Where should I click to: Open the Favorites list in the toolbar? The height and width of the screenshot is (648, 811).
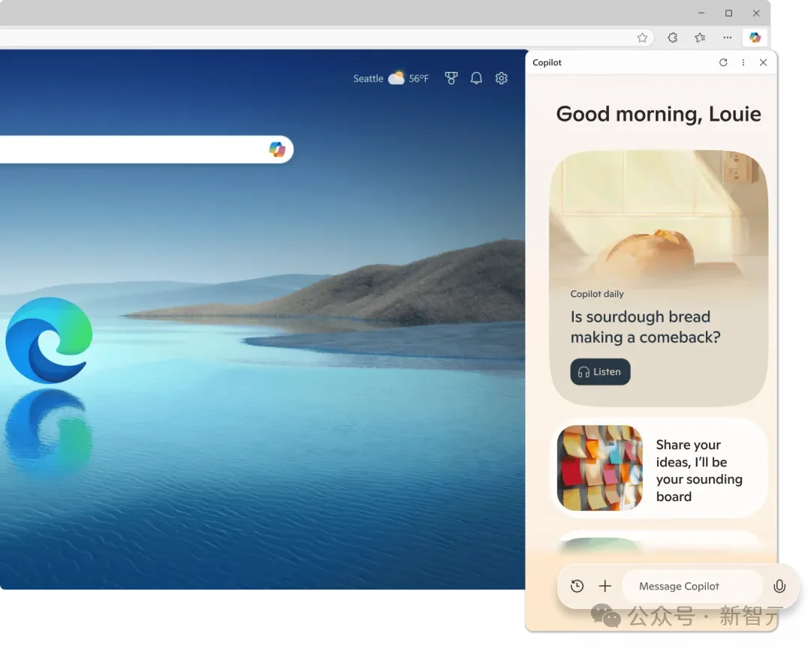(700, 37)
